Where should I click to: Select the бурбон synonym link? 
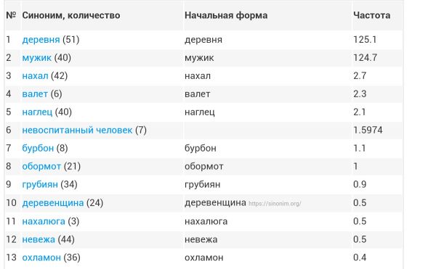click(x=38, y=149)
